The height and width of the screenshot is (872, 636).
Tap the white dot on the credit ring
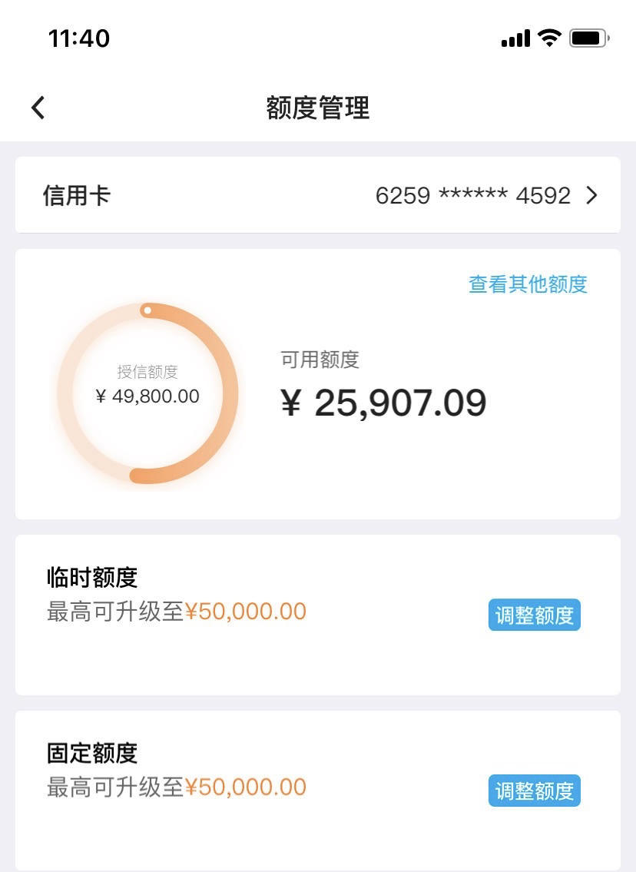pyautogui.click(x=147, y=310)
